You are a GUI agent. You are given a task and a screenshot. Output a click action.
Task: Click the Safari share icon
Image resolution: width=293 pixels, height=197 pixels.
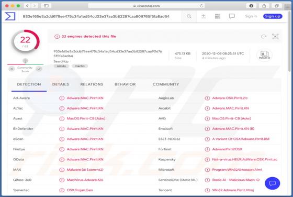pyautogui.click(x=264, y=6)
